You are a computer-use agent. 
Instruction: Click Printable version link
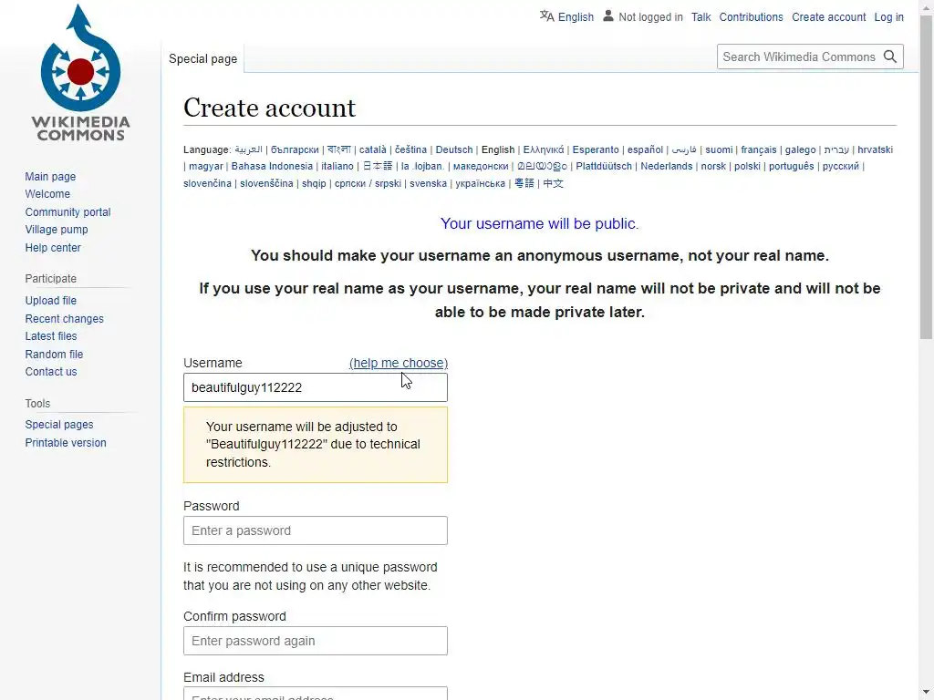[x=66, y=443]
